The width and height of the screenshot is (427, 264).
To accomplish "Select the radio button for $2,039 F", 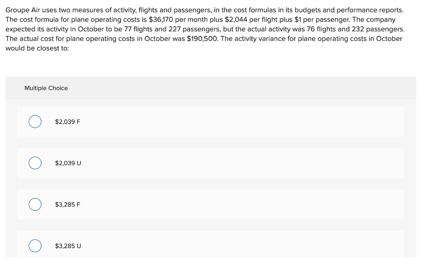I will coord(35,121).
